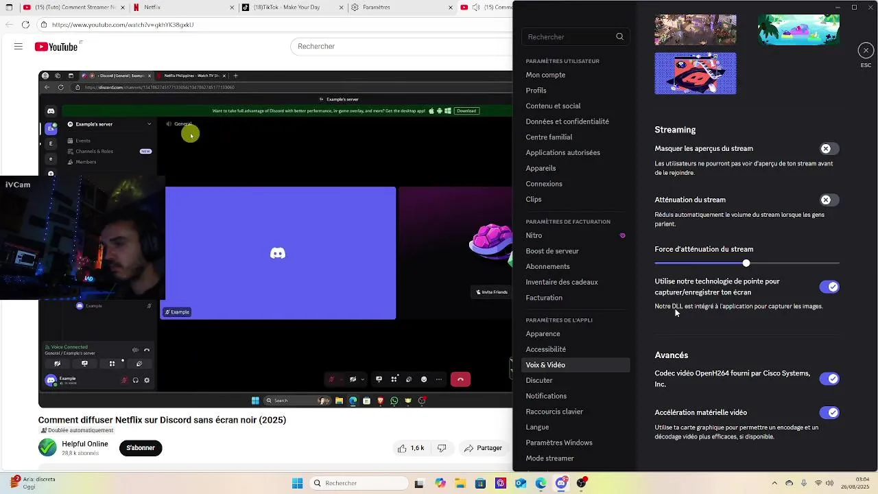Screen dimensions: 878x494
Task: Close Discord settings with the ESC X button
Action: [x=866, y=51]
